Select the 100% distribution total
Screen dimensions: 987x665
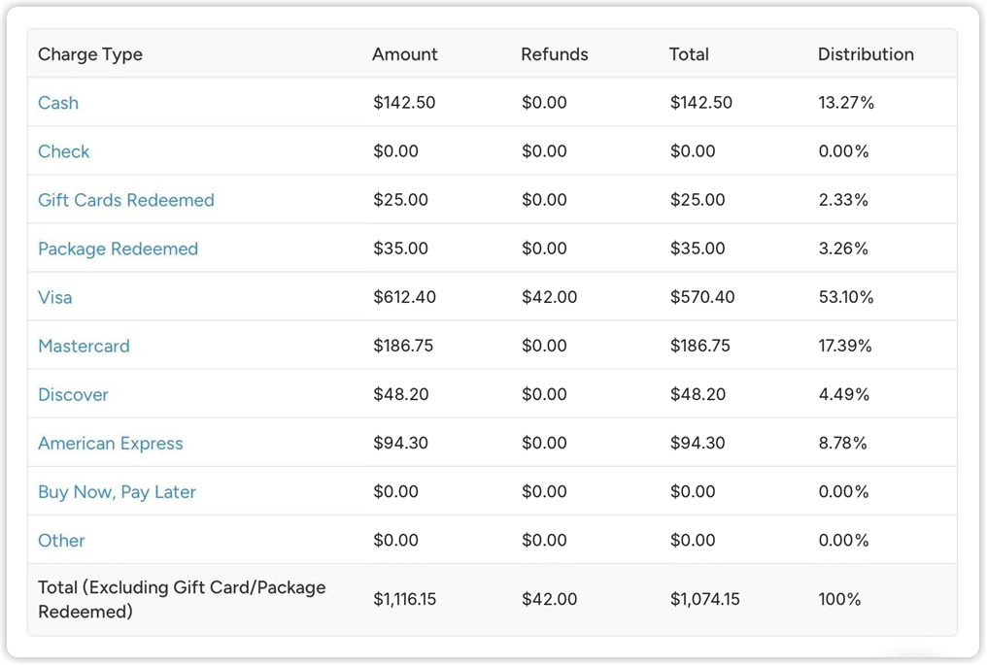pyautogui.click(x=839, y=599)
